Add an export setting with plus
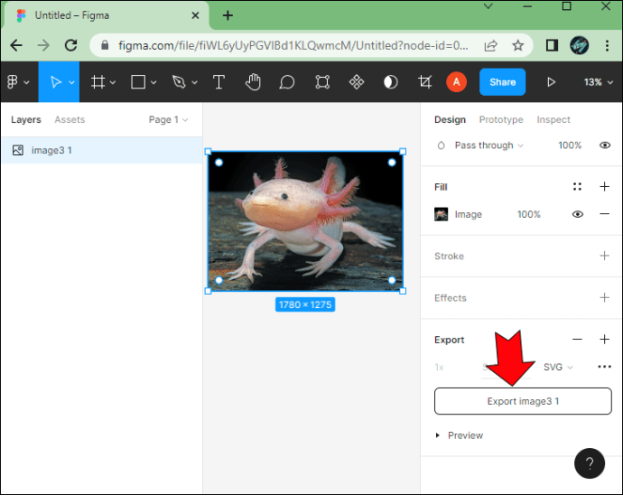 pos(604,339)
